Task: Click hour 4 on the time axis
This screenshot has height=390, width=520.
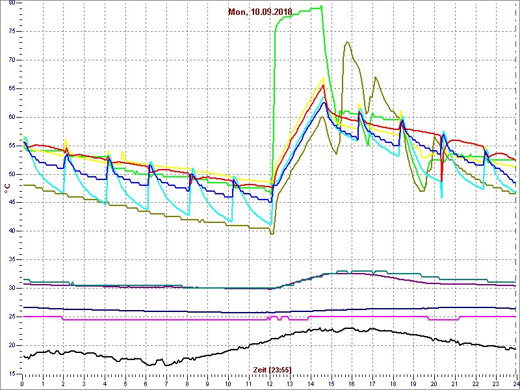Action: tap(105, 383)
